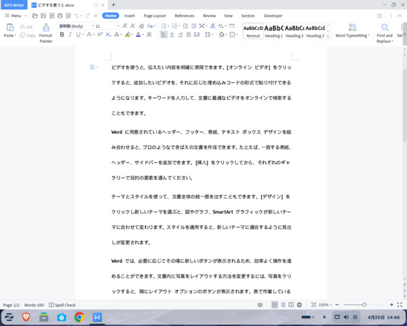Click the zoom slider handle

point(364,305)
